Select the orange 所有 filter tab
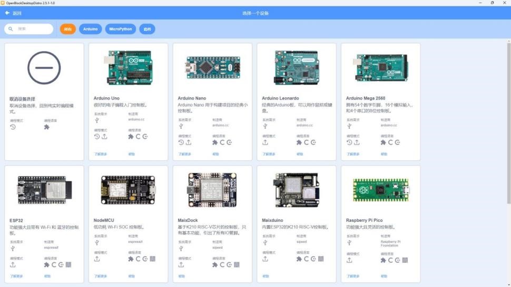Image resolution: width=511 pixels, height=287 pixels. tap(68, 29)
